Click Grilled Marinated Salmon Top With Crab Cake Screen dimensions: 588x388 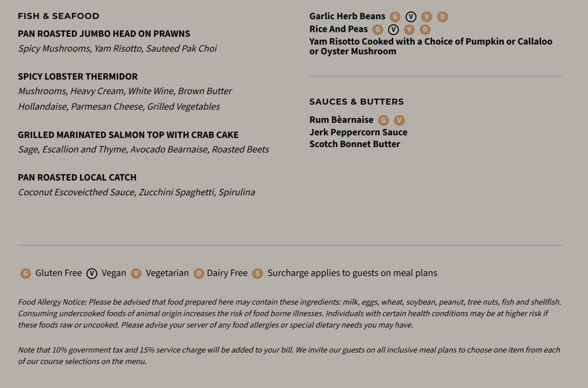coord(128,135)
